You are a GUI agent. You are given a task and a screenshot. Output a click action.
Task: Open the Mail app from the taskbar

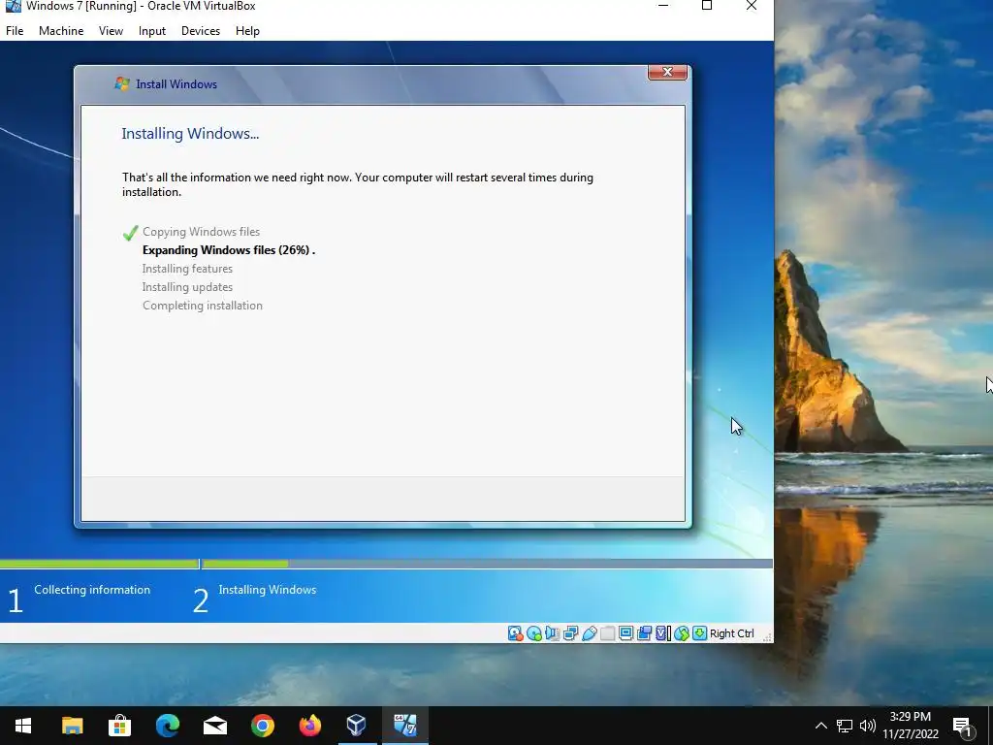click(214, 726)
